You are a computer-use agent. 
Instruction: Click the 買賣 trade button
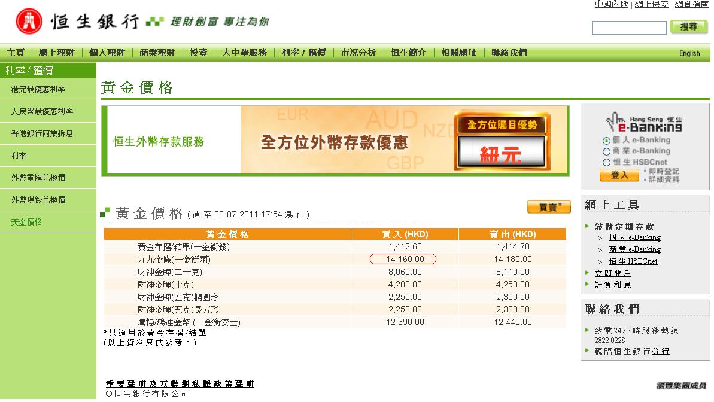pos(548,207)
